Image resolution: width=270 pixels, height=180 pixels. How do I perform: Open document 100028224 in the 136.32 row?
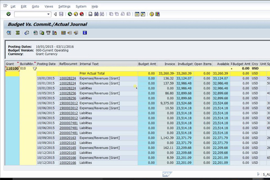pyautogui.click(x=67, y=78)
